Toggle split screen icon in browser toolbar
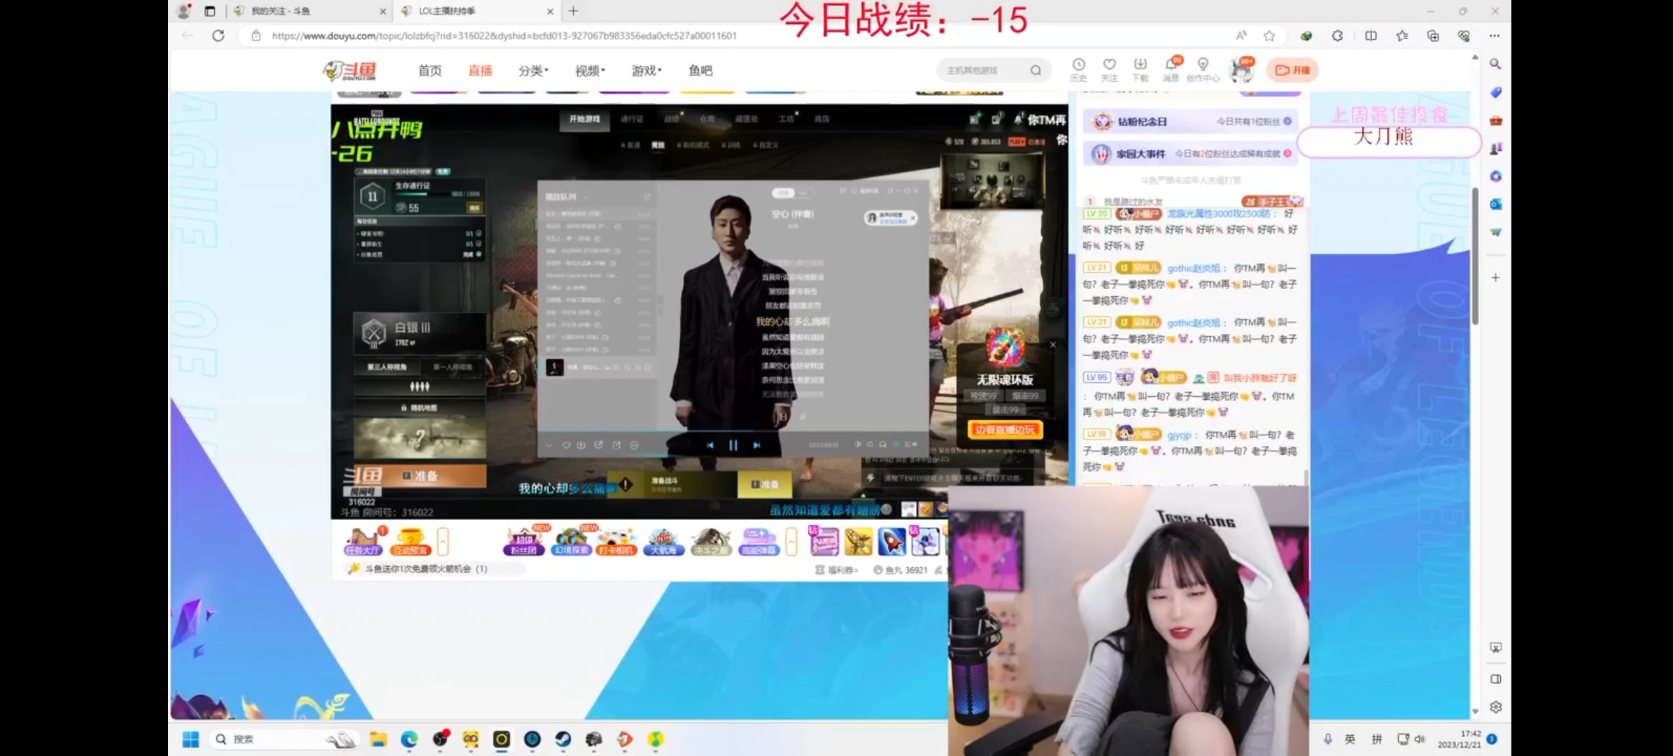The width and height of the screenshot is (1673, 756). coord(1371,36)
